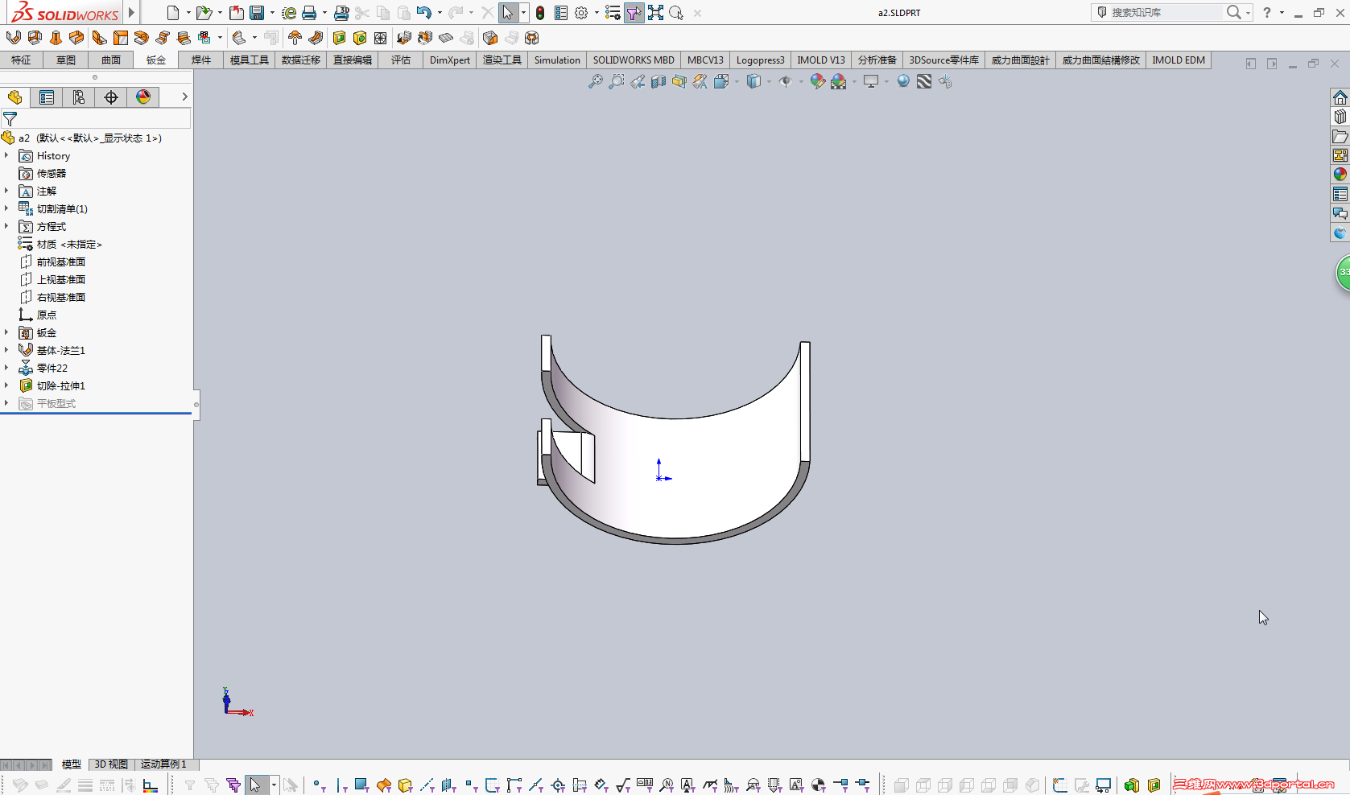The width and height of the screenshot is (1350, 795).
Task: Expand the 方程式 tree node
Action: point(6,226)
